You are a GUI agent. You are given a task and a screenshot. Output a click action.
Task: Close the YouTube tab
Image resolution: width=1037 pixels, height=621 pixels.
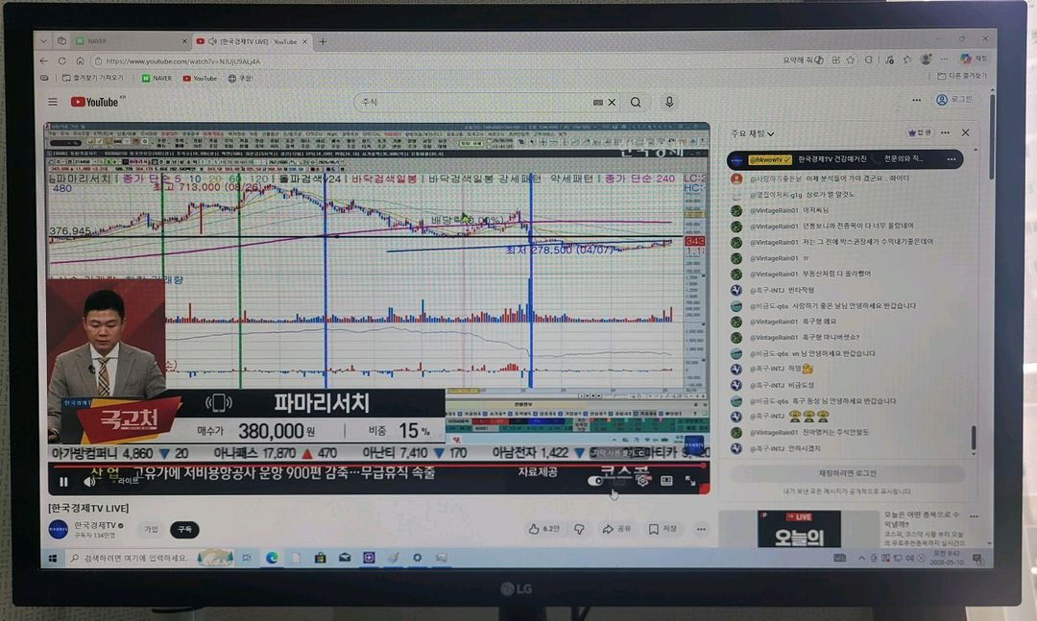click(304, 41)
